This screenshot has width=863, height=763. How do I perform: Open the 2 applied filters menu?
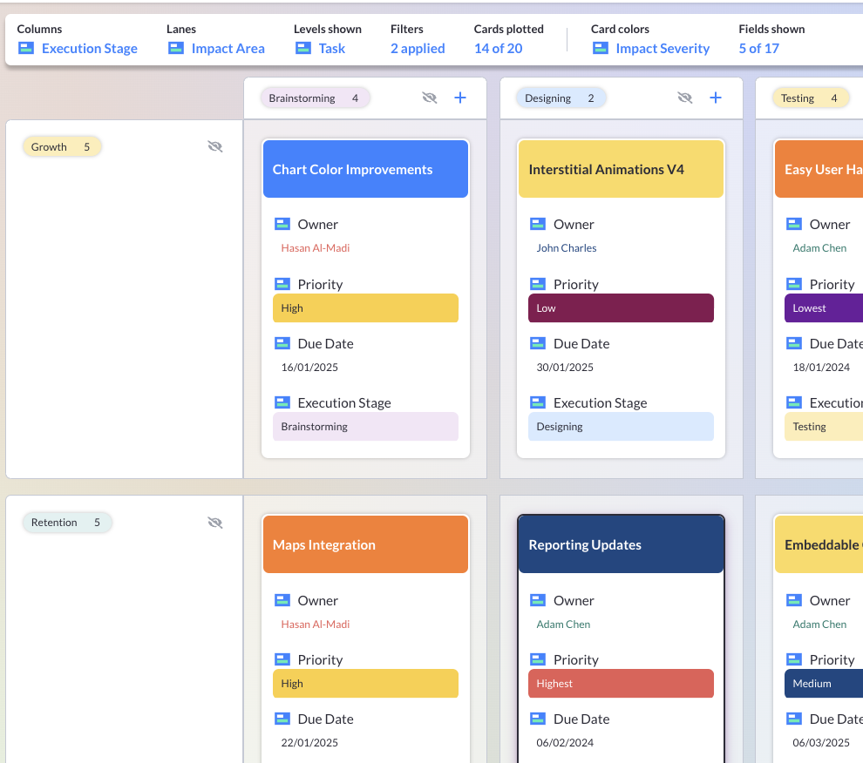pyautogui.click(x=418, y=49)
